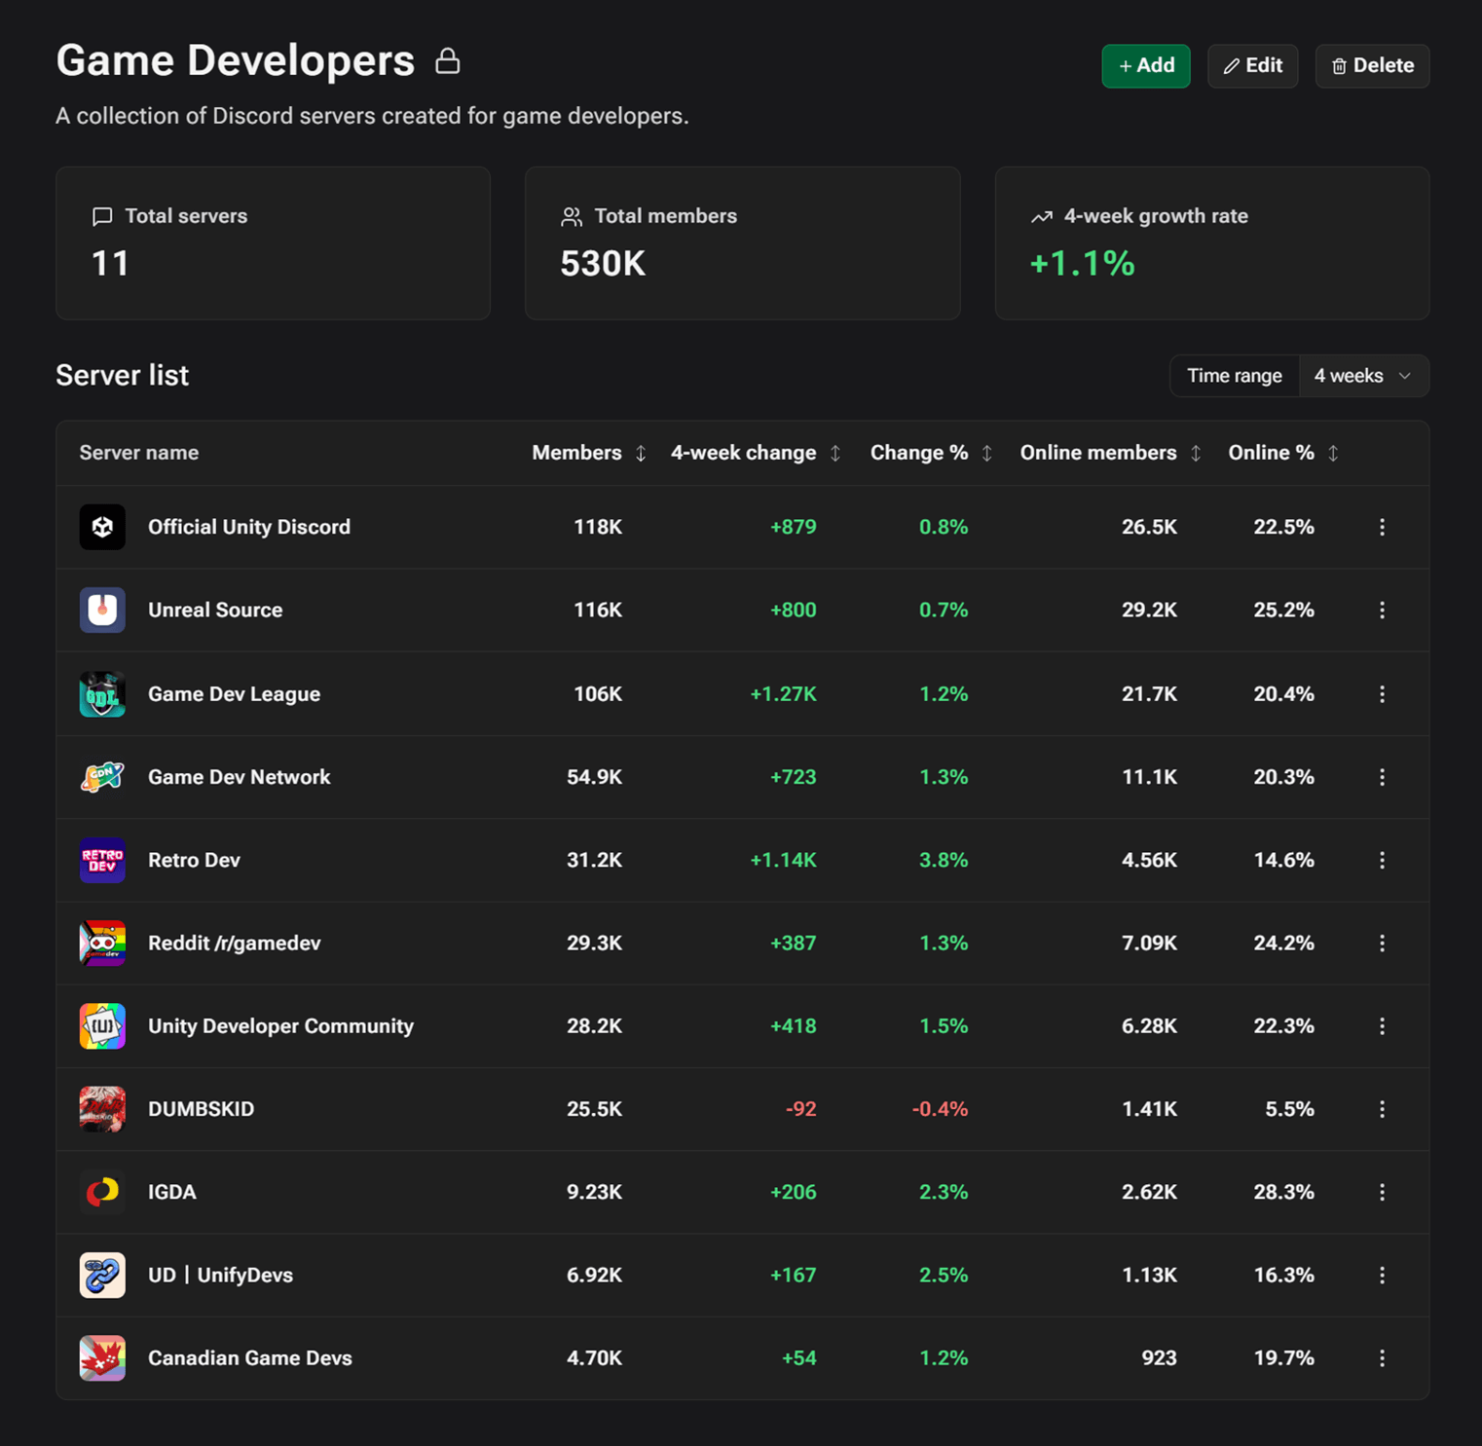This screenshot has height=1446, width=1482.
Task: Toggle sort arrows on 4-week change column
Action: (835, 453)
